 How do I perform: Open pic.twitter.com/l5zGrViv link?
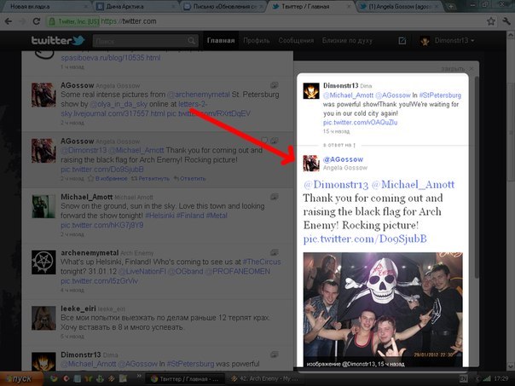pyautogui.click(x=99, y=281)
